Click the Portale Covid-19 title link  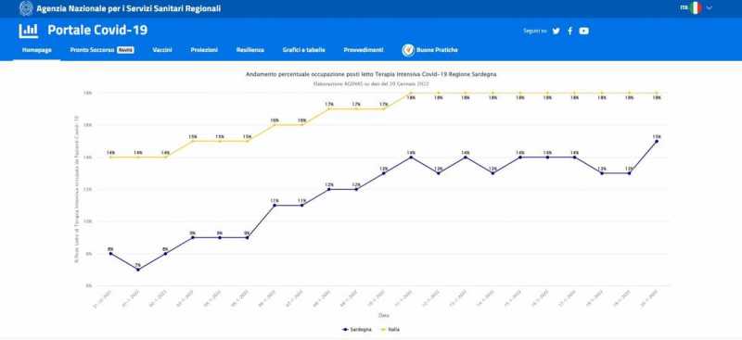click(x=97, y=31)
